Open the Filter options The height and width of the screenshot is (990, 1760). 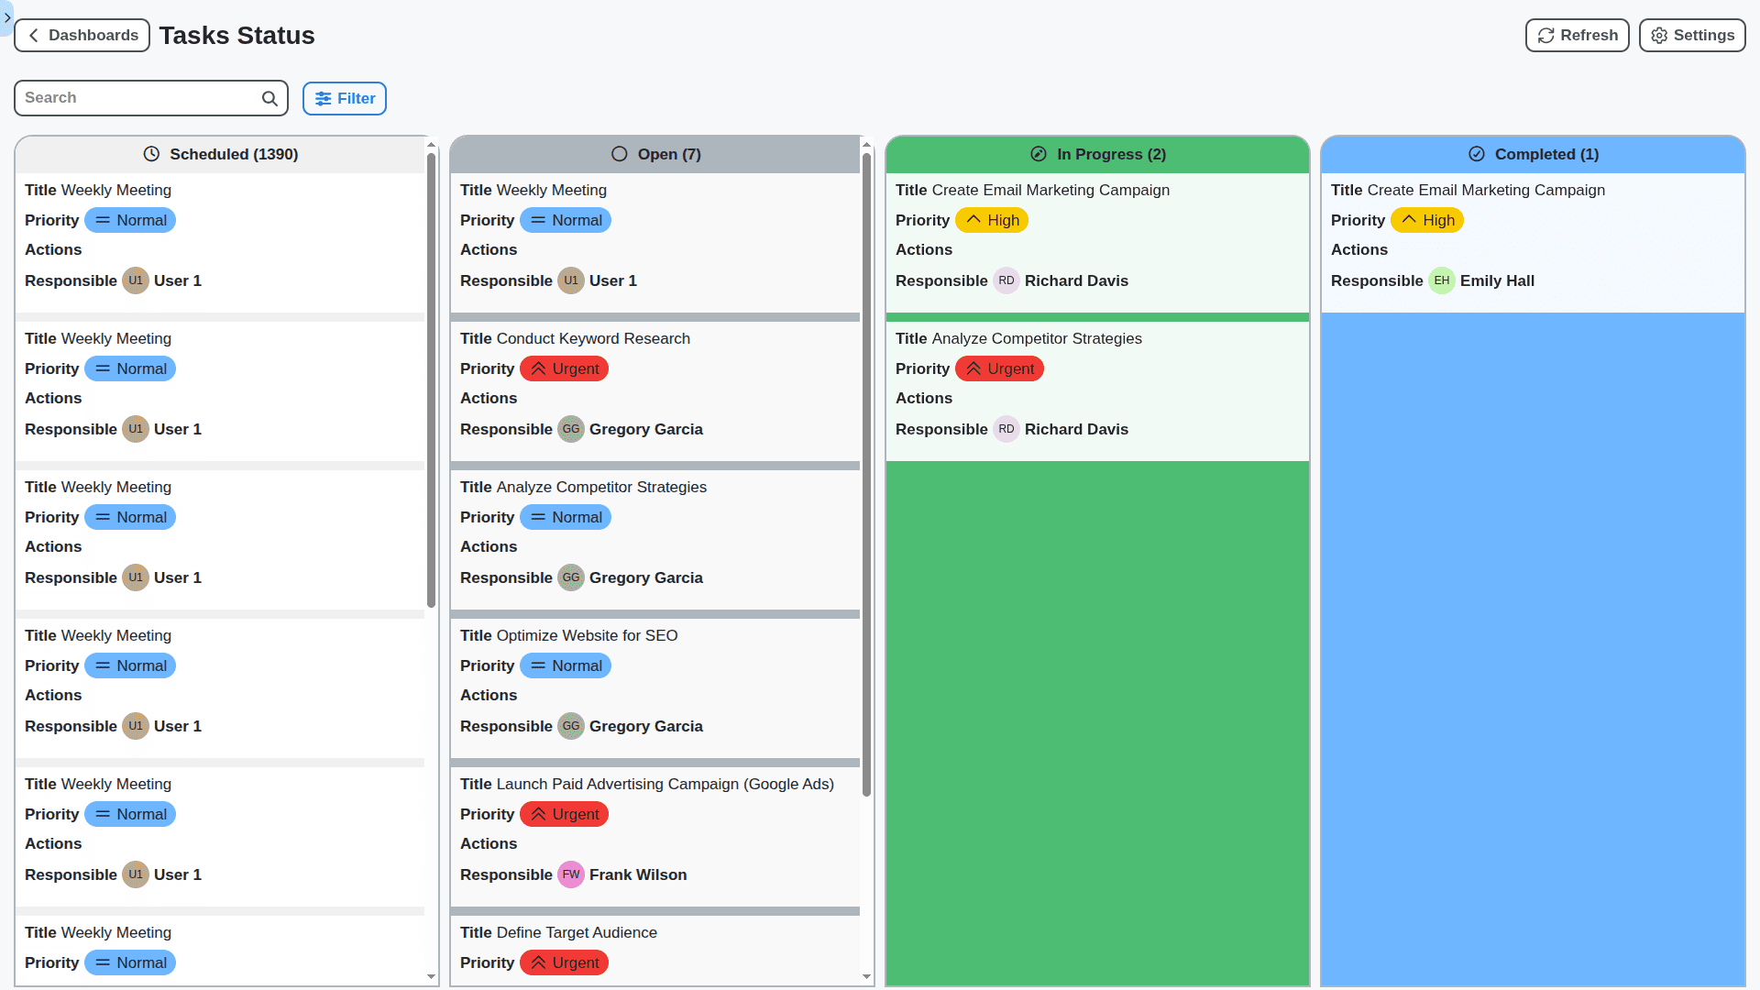coord(344,98)
